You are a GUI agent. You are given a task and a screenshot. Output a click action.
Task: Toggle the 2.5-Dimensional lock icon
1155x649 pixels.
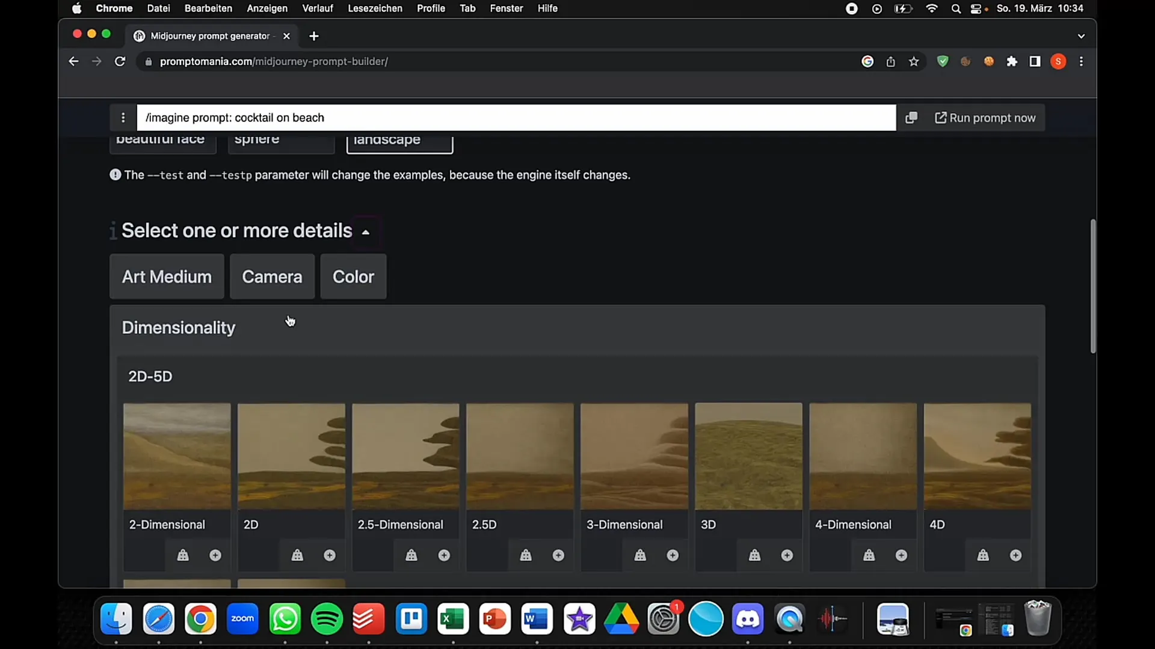click(411, 555)
